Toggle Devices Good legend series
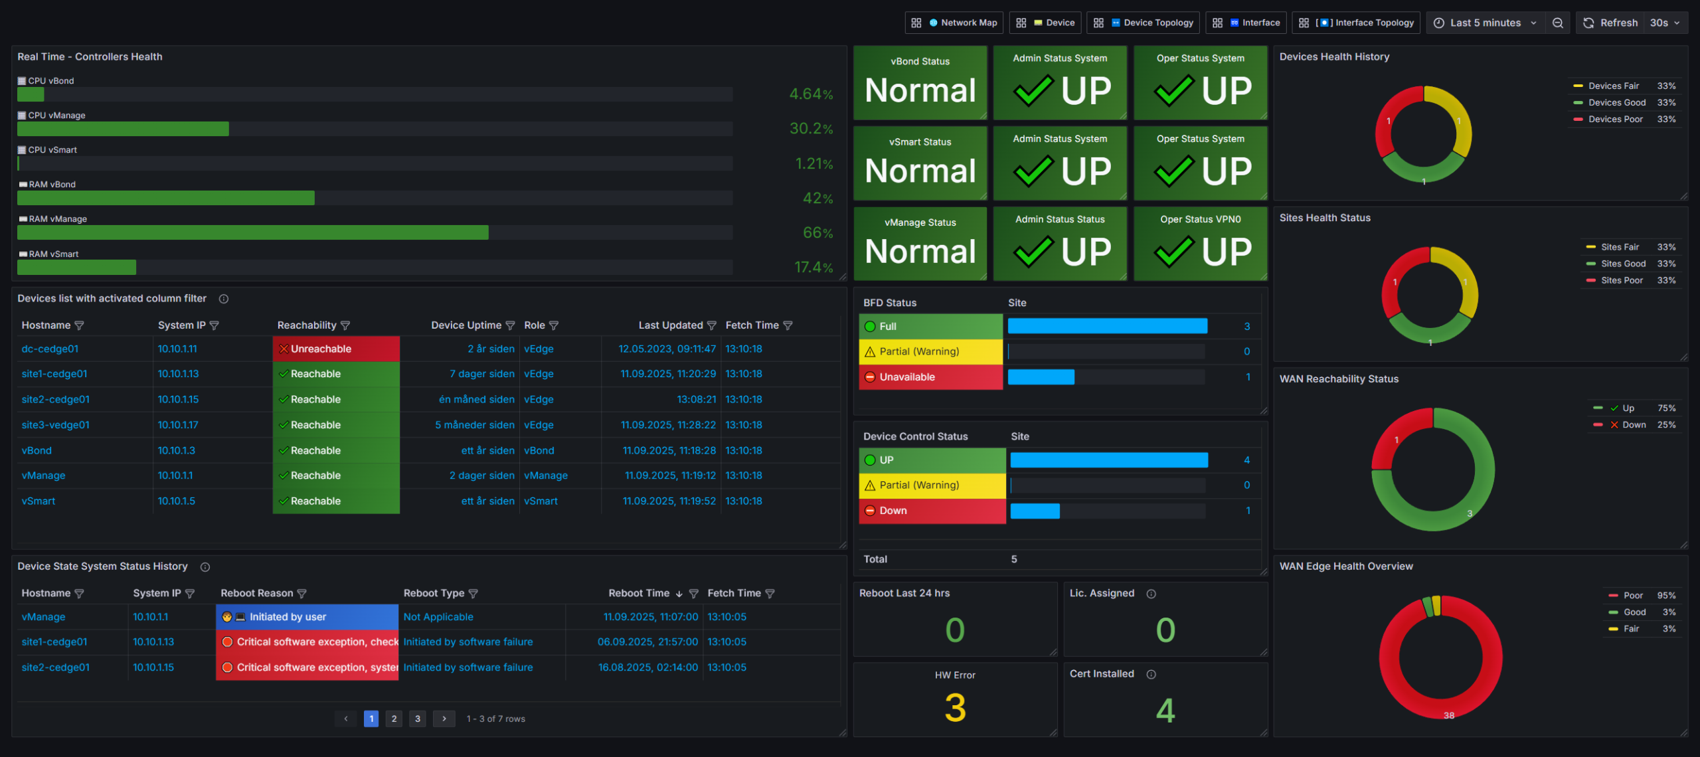This screenshot has height=757, width=1700. click(1617, 102)
